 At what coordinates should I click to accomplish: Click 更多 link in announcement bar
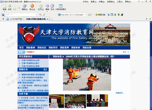pos(126,52)
